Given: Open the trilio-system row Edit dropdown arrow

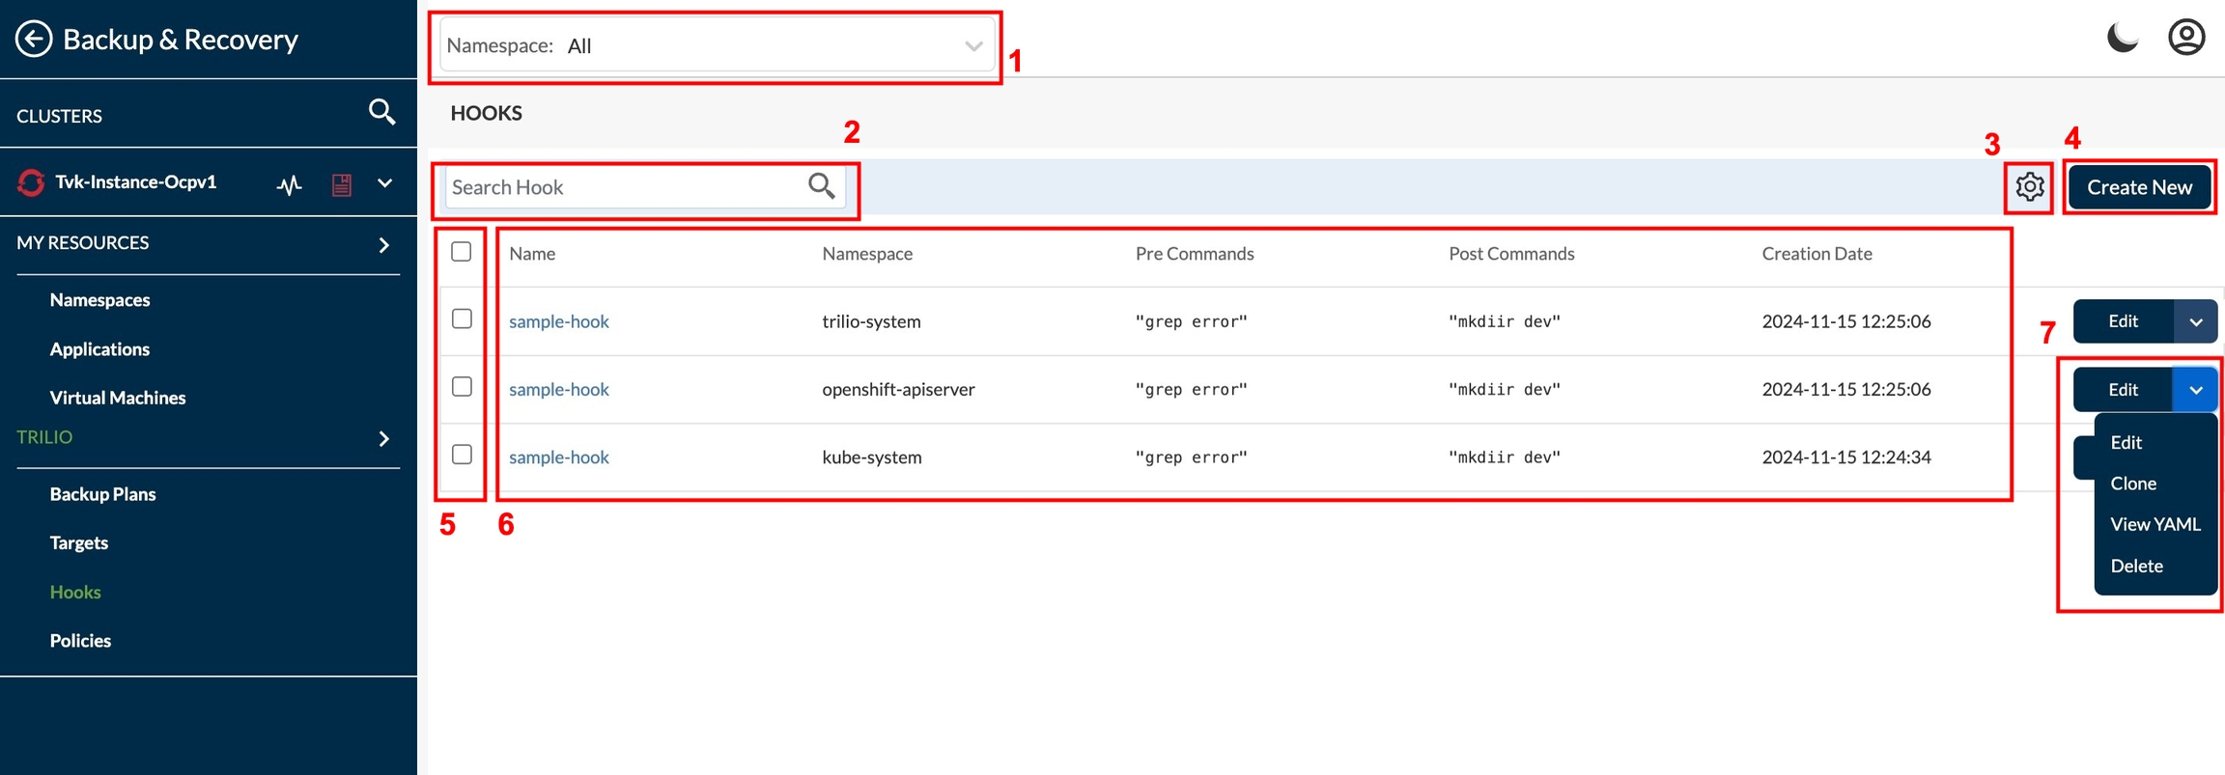Looking at the screenshot, I should coord(2195,321).
